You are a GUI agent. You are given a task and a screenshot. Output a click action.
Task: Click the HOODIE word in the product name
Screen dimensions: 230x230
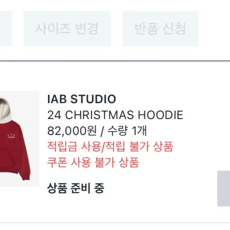160,115
